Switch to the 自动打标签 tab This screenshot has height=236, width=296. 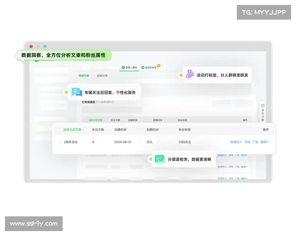[x=149, y=67]
